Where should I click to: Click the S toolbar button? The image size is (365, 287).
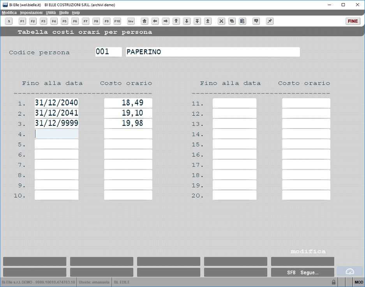click(9, 21)
